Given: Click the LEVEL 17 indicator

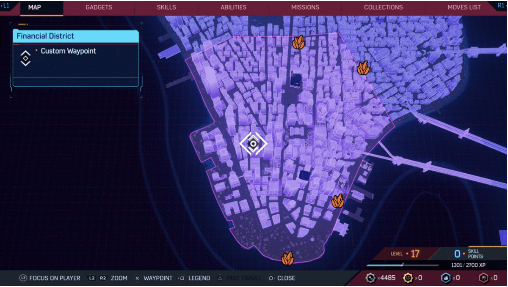Looking at the screenshot, I should (405, 254).
